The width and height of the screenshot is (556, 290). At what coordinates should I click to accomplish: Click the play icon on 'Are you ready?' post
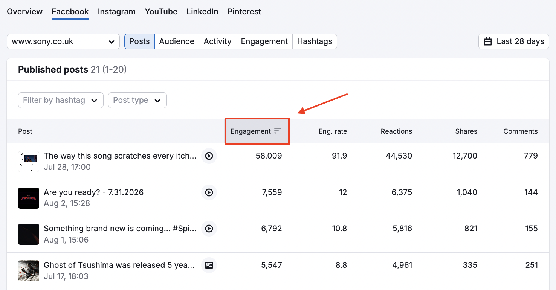click(209, 192)
